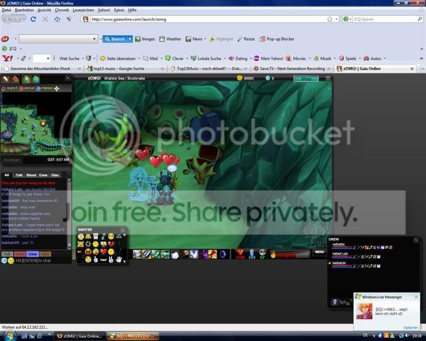Click Optionen in the Messenger popup
426x341 pixels.
click(x=411, y=328)
